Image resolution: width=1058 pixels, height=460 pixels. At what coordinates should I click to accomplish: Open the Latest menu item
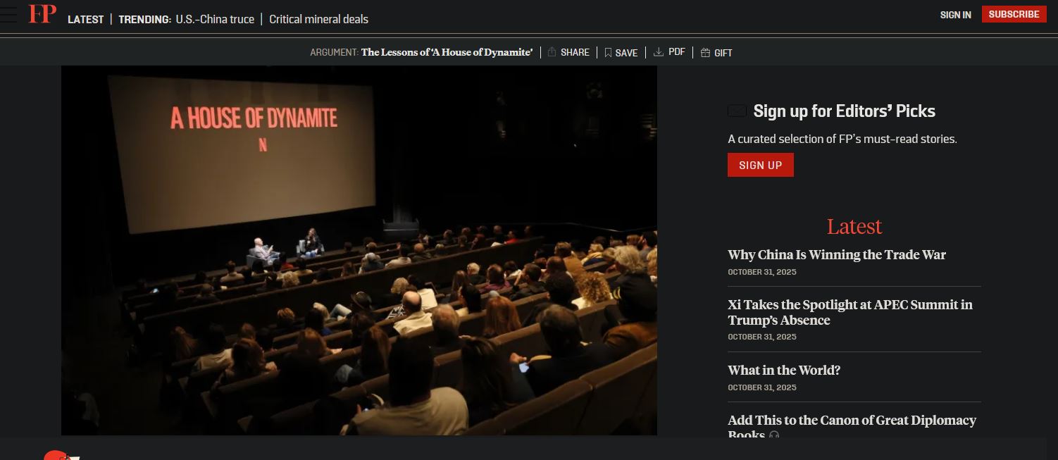point(85,20)
